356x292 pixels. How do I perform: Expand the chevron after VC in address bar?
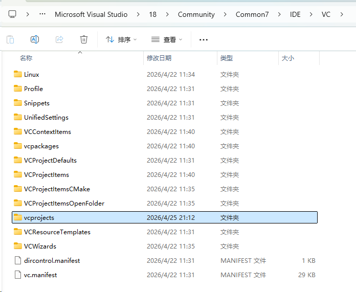point(342,14)
